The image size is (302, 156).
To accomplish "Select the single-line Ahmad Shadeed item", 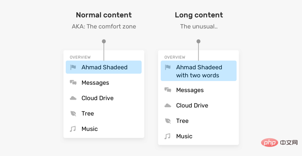I will (x=104, y=67).
